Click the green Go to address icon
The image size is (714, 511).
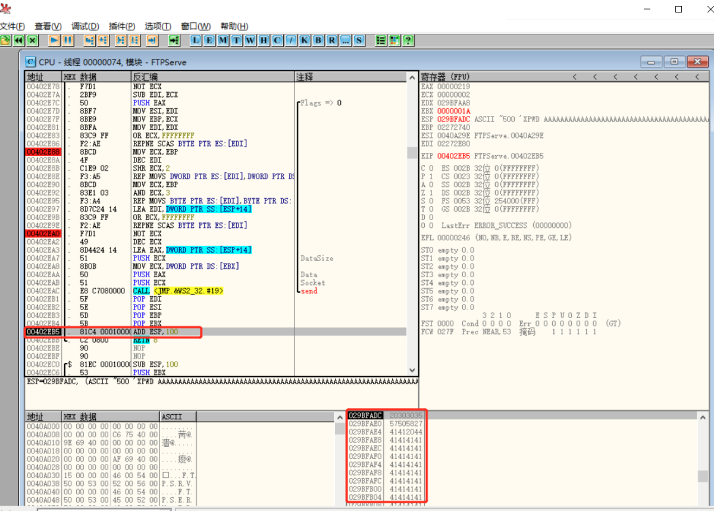click(x=174, y=40)
